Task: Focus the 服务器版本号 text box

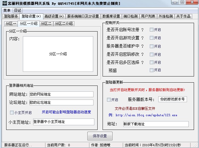Action: coord(172,99)
